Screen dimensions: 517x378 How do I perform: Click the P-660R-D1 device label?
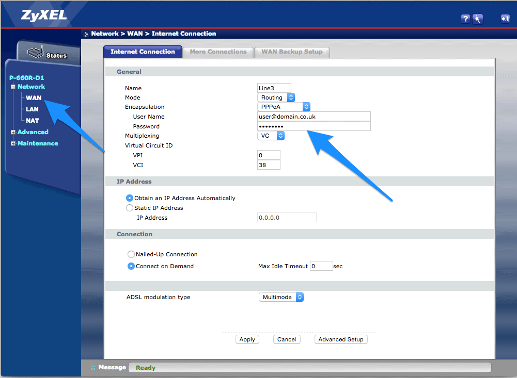pos(26,78)
